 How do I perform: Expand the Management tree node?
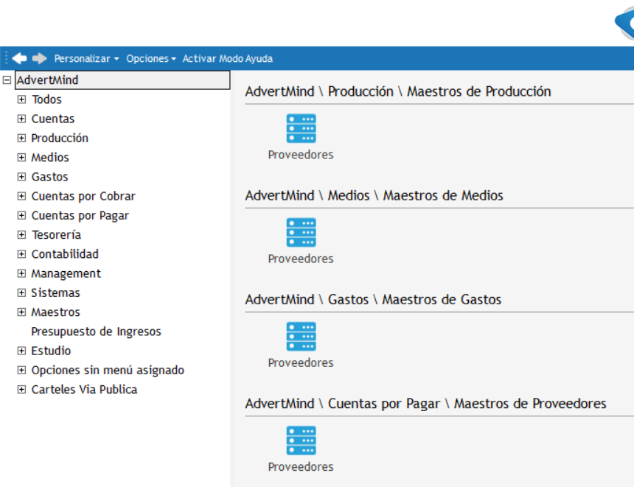pos(21,273)
